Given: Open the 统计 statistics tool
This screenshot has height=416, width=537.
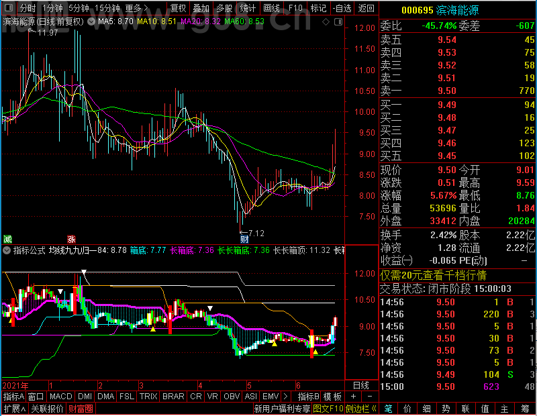Looking at the screenshot, I should coord(248,8).
